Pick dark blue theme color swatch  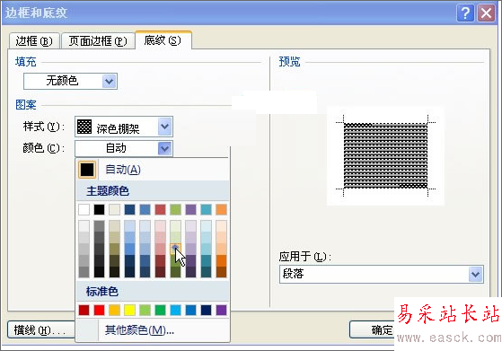(129, 209)
